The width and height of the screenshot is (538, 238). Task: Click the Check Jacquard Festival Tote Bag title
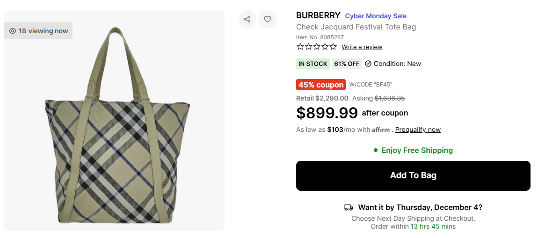tap(356, 27)
